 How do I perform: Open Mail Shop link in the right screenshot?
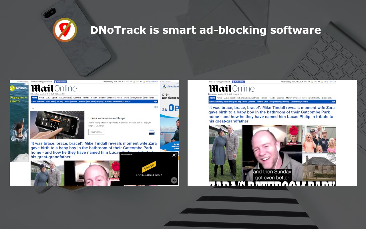(x=269, y=102)
